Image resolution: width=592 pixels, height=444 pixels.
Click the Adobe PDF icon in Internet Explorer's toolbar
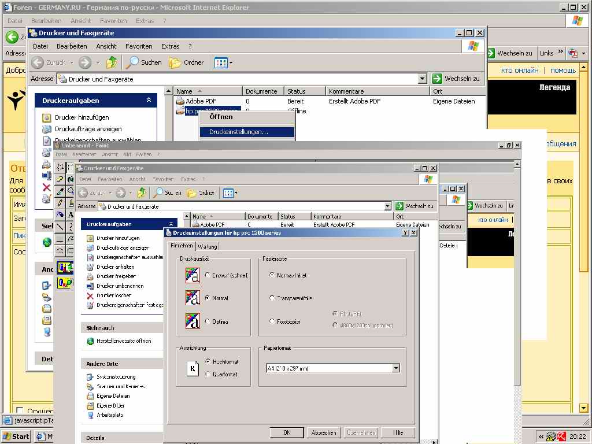[573, 53]
